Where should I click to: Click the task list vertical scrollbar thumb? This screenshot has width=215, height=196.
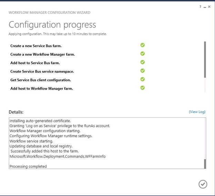[x=205, y=60]
